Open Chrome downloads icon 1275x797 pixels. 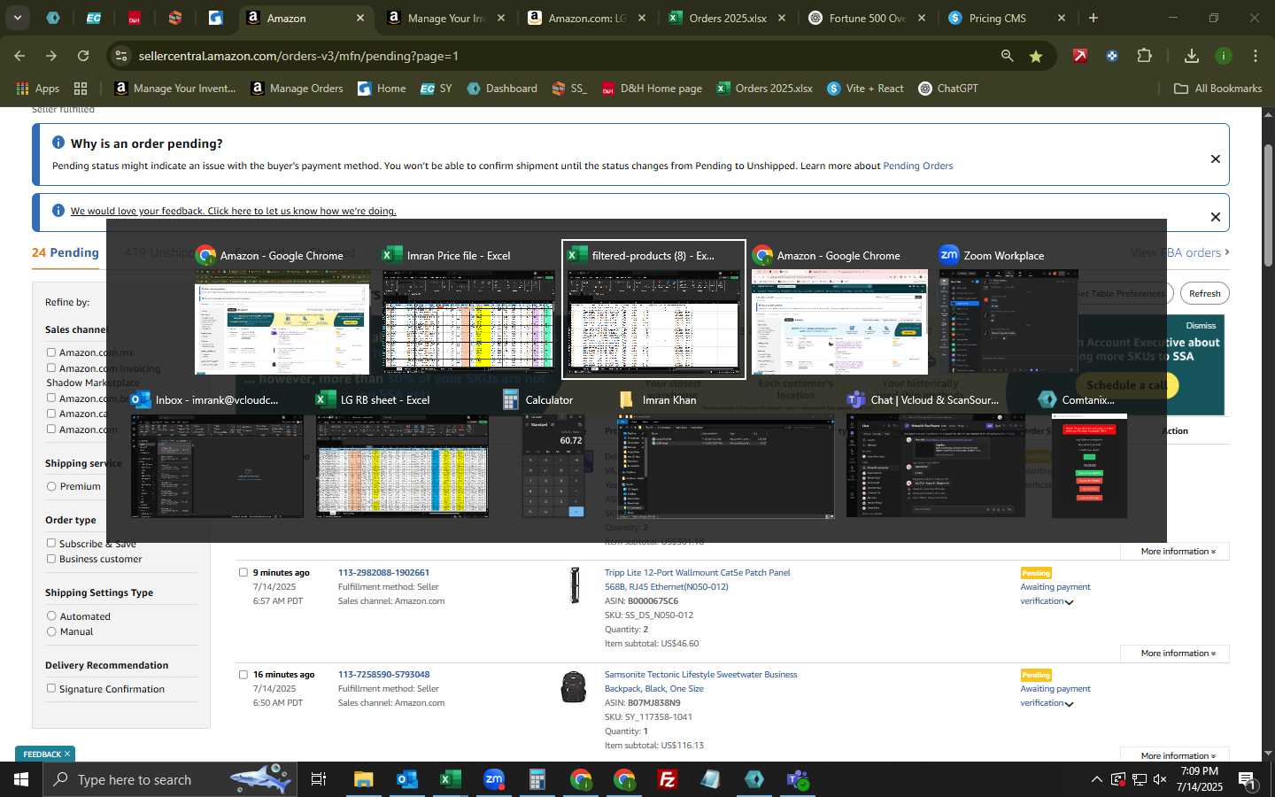[x=1192, y=56]
